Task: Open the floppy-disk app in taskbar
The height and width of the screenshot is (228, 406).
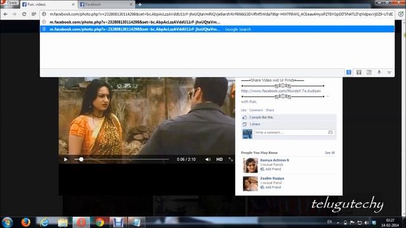Action: pos(118,222)
